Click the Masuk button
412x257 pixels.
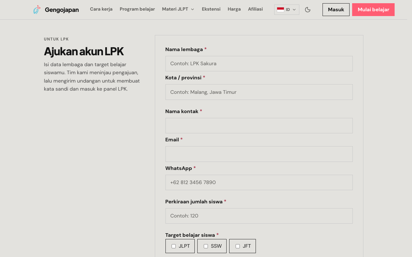pos(336,10)
